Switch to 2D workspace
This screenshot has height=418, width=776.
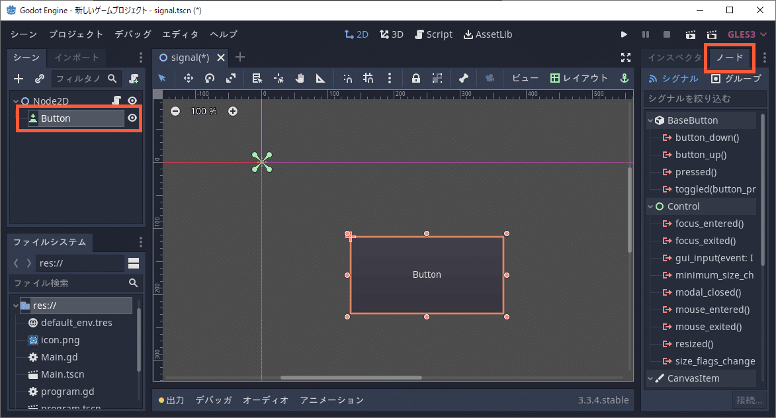tap(357, 34)
